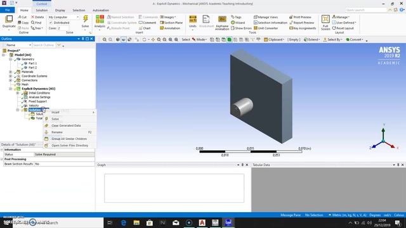Open Key Assignments
This screenshot has height=228, width=406.
303,28
